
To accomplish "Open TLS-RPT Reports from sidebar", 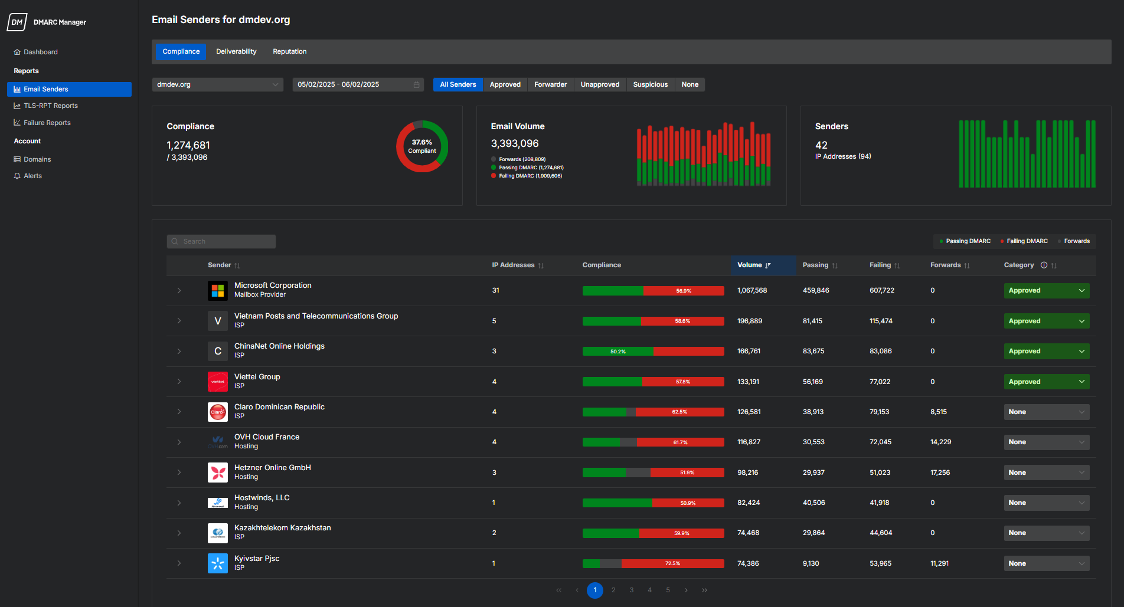I will (51, 106).
